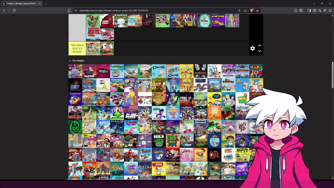
Task: Select the Clue Club image
Action: (x=218, y=21)
